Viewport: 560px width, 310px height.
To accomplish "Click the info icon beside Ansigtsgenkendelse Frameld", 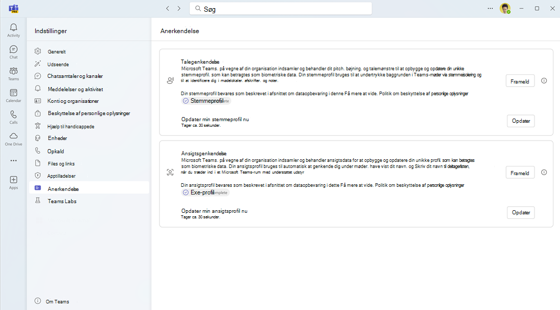I will pos(544,173).
